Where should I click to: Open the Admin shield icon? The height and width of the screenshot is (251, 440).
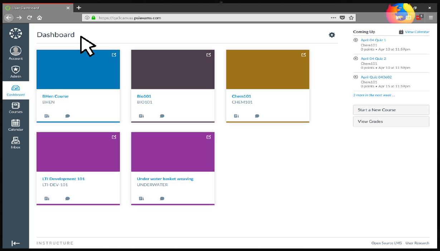(16, 71)
